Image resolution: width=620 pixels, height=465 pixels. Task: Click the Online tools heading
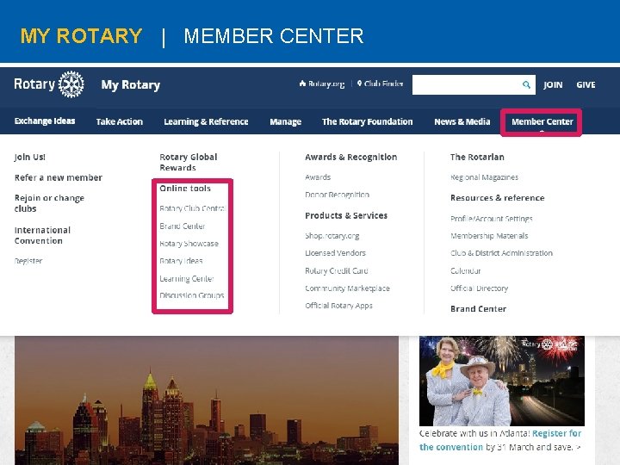point(185,189)
